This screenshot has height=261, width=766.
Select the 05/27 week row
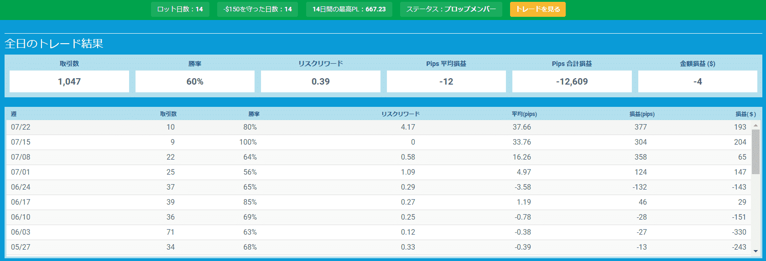[378, 247]
